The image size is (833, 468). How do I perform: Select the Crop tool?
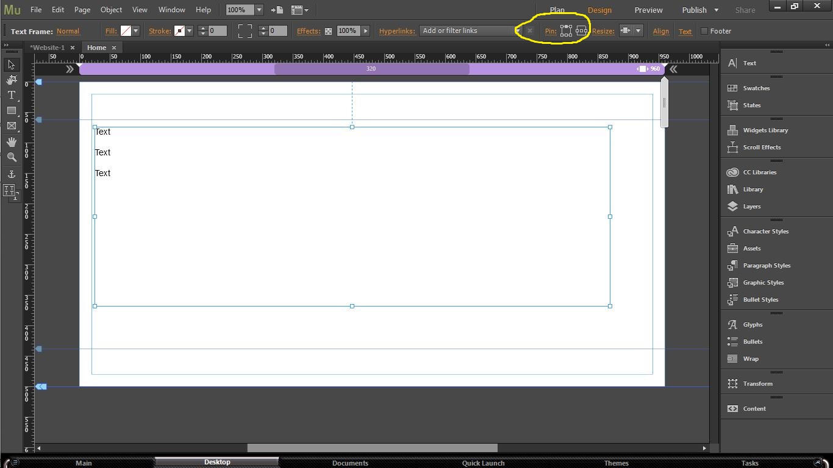click(x=11, y=80)
